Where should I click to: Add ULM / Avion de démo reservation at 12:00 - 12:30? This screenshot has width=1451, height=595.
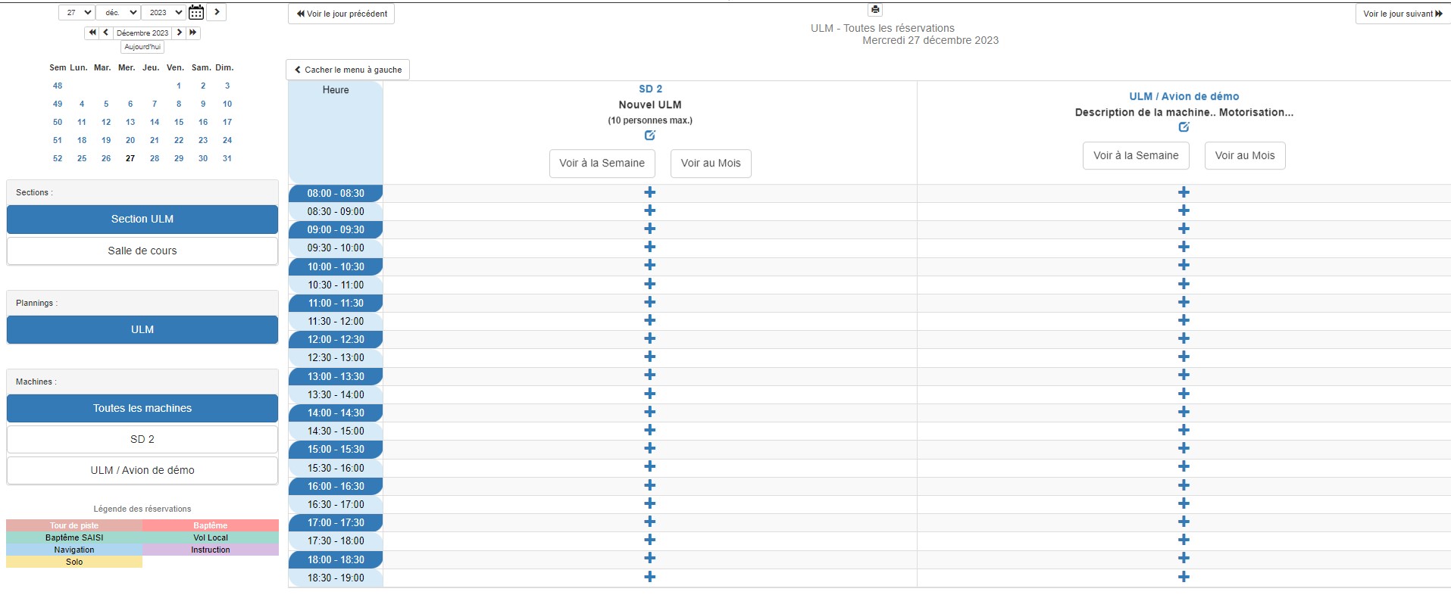coord(1184,338)
